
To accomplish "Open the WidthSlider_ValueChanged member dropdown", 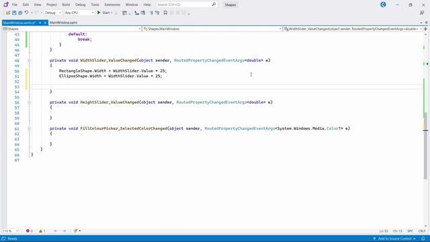I will point(353,29).
